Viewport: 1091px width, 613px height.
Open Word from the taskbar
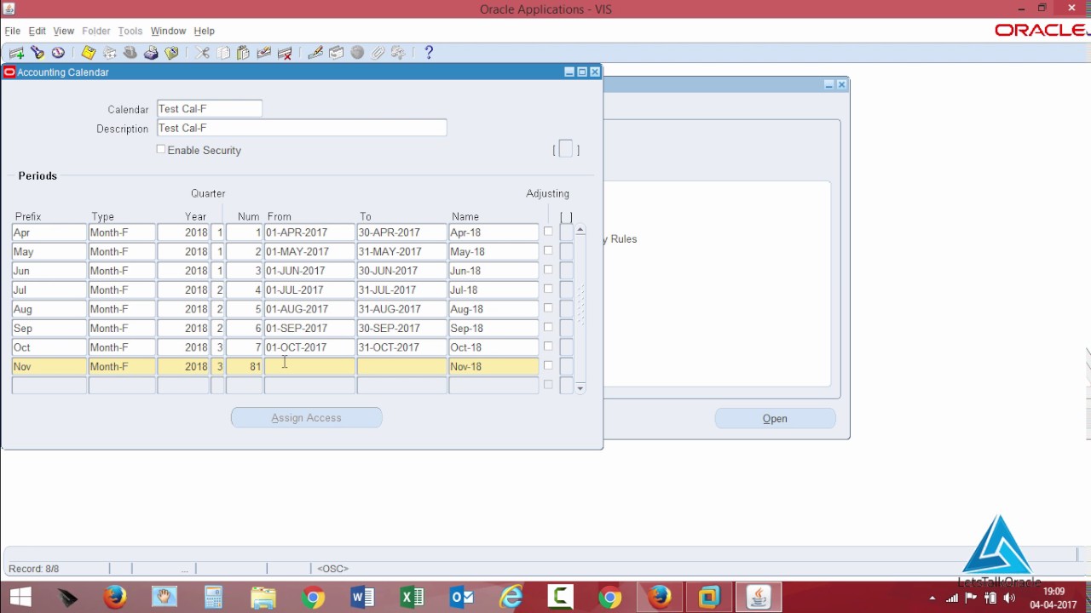coord(363,598)
